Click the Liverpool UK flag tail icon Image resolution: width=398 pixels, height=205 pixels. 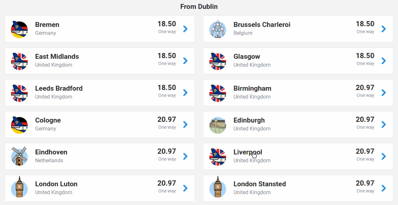pyautogui.click(x=218, y=157)
